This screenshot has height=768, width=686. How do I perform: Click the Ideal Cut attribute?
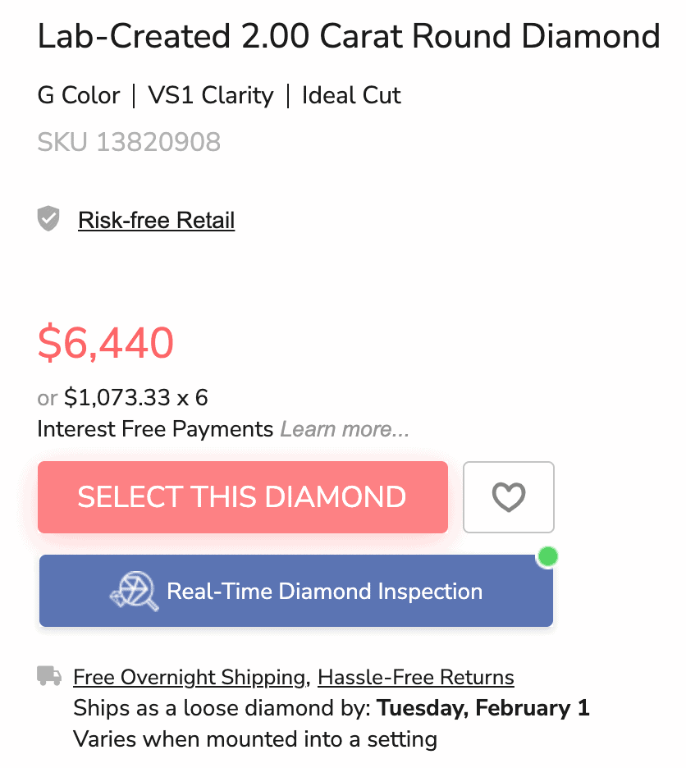(351, 95)
